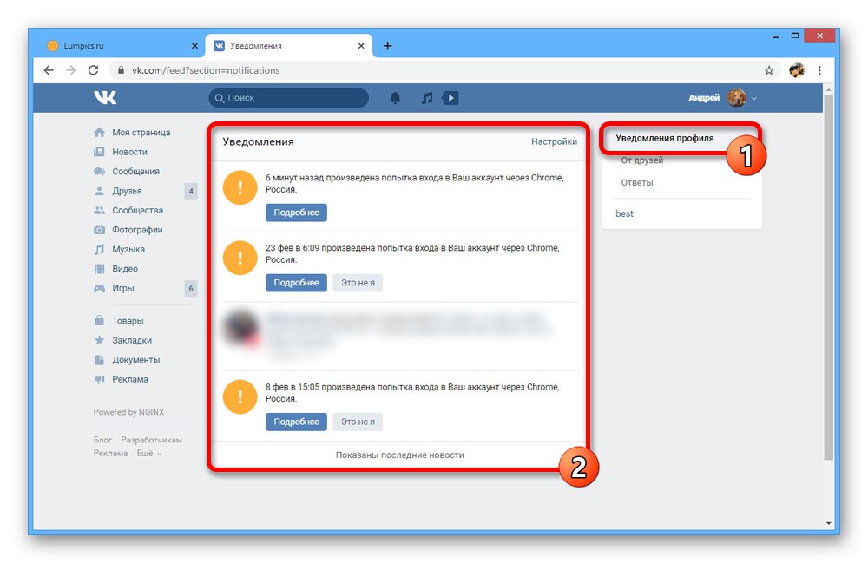Select Уведомления профиля in the right menu
The image size is (868, 563).
pos(664,138)
